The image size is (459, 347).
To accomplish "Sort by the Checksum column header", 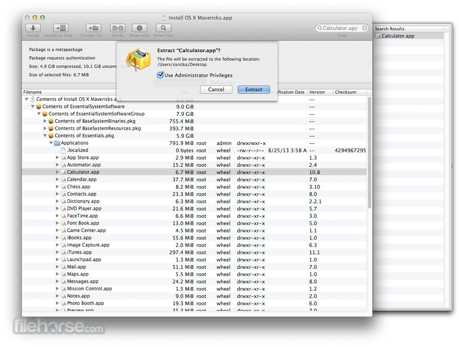I will click(350, 92).
